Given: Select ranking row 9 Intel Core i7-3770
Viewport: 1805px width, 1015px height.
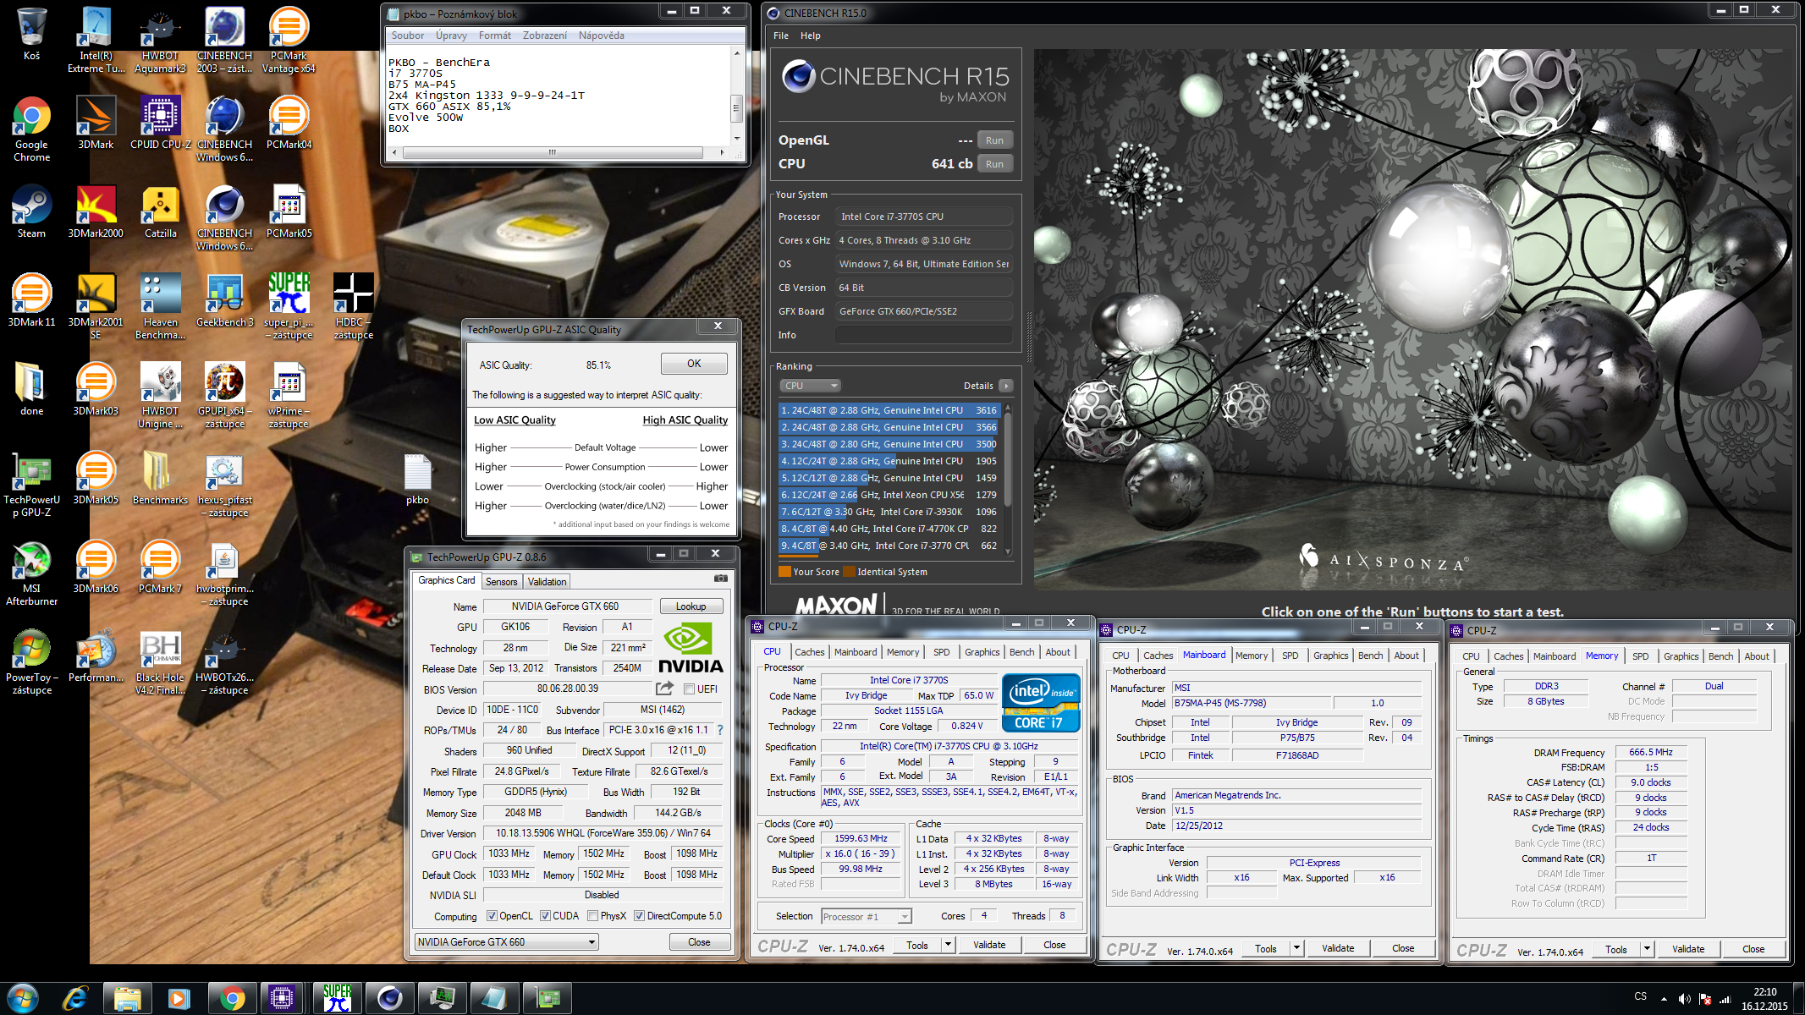Looking at the screenshot, I should point(889,546).
